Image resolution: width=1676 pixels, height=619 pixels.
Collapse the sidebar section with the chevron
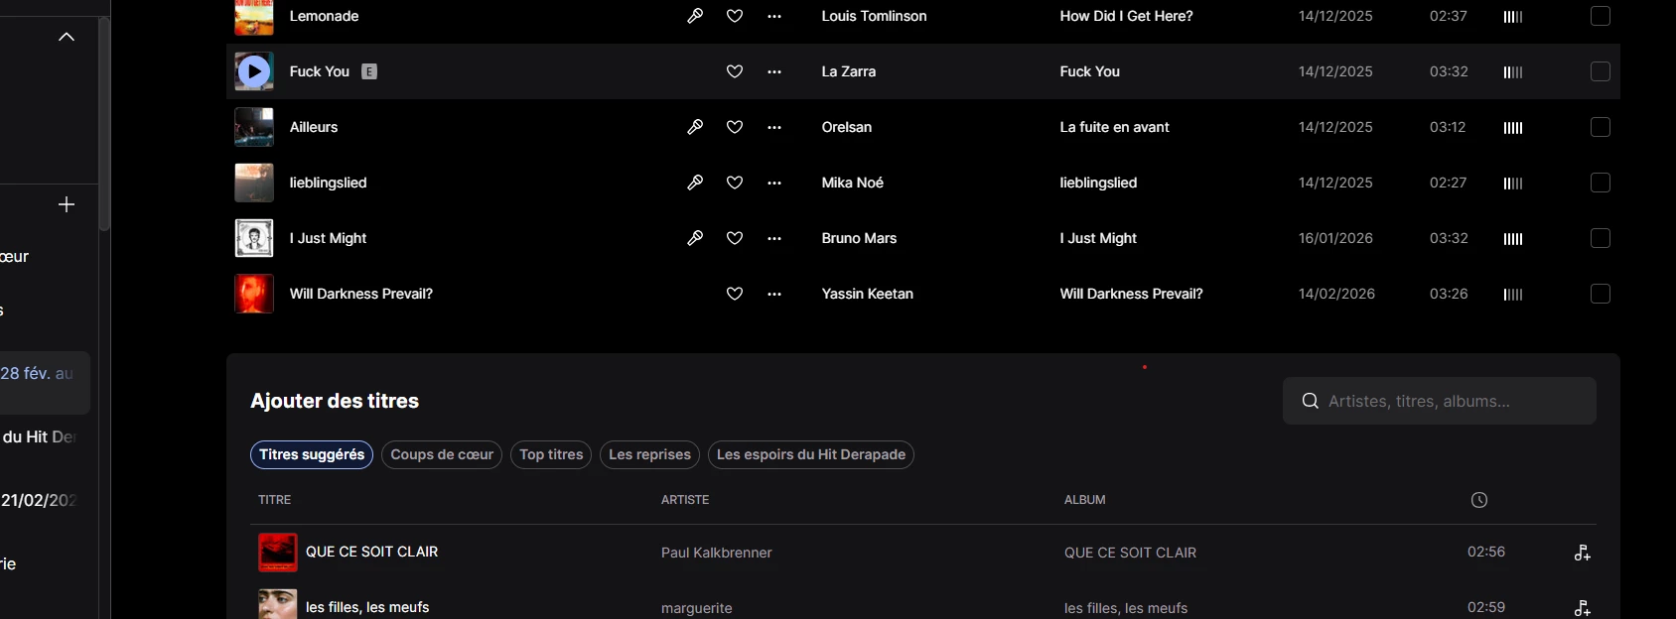pyautogui.click(x=67, y=37)
